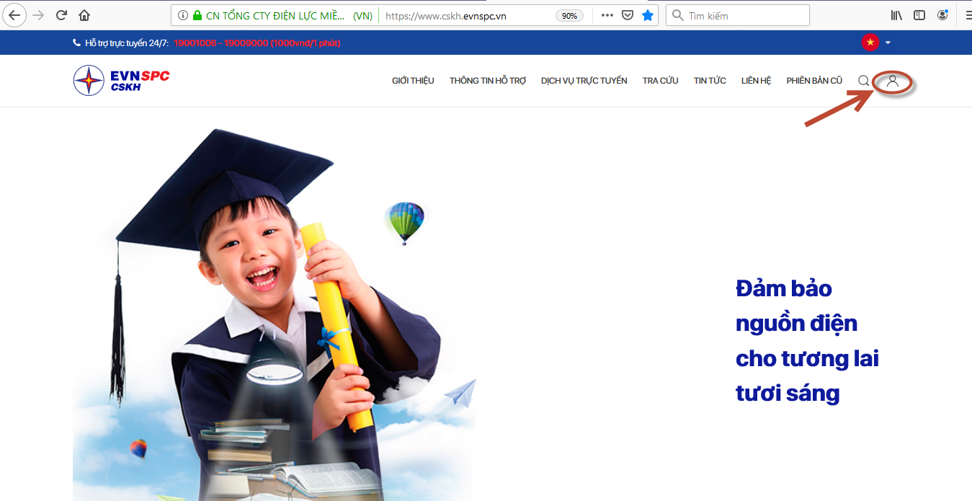Click the browser back arrow
This screenshot has width=972, height=501.
[14, 15]
